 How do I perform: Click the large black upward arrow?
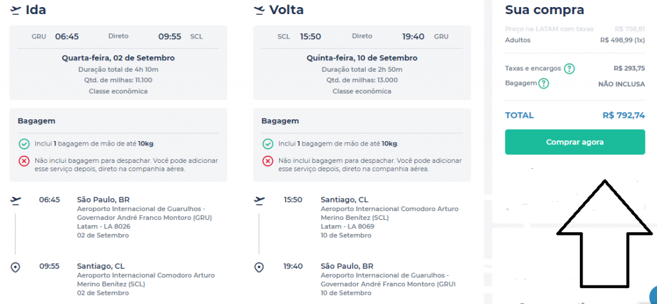pos(604,233)
